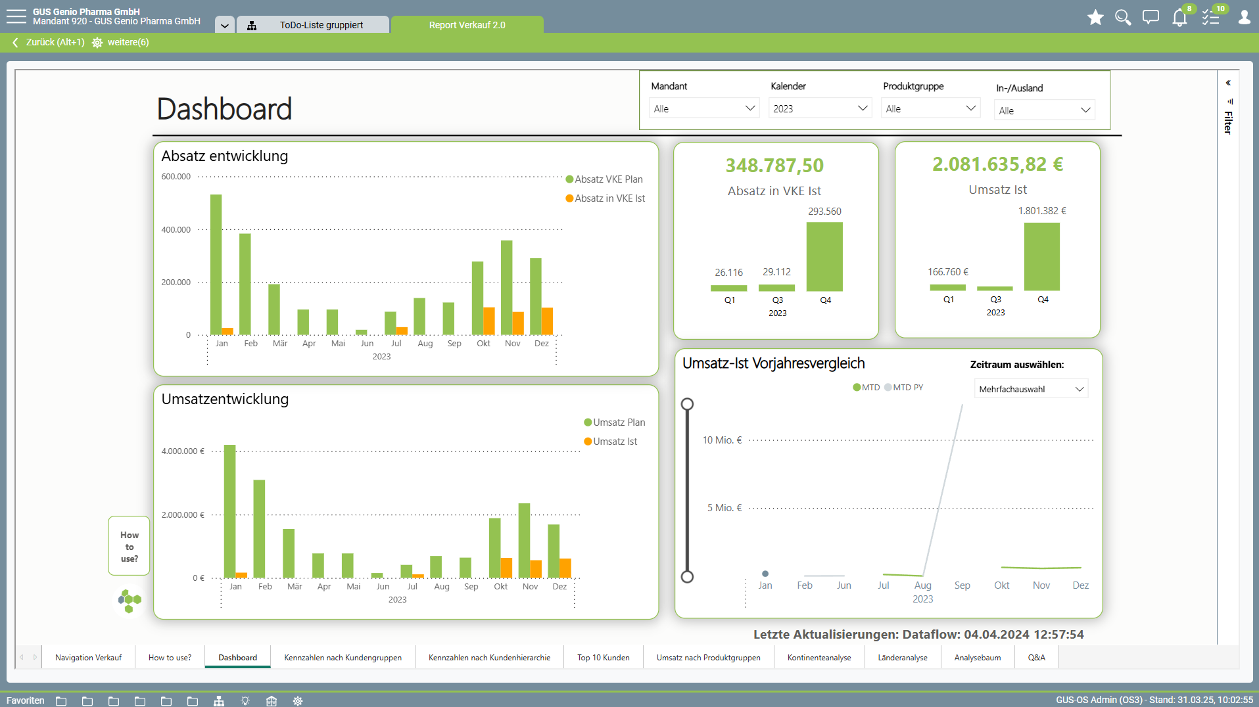Switch to ToDo-Liste gruppiert tab
The width and height of the screenshot is (1259, 707).
click(x=321, y=25)
